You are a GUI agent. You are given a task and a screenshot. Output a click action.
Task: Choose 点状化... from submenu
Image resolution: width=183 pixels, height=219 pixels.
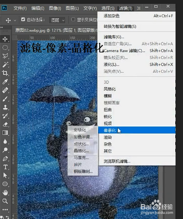(83, 144)
